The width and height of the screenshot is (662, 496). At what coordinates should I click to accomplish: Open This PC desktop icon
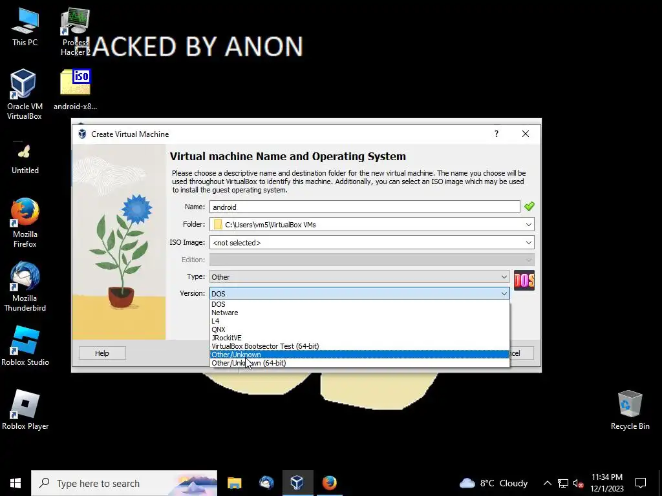(x=25, y=26)
